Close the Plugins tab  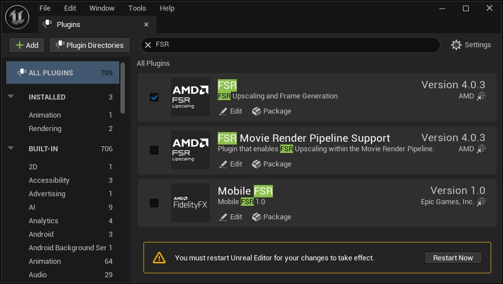(x=146, y=25)
